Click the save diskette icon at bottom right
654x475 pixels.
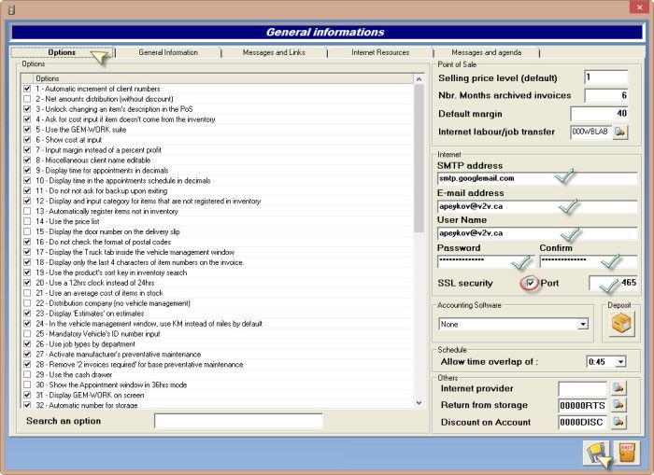pyautogui.click(x=596, y=453)
